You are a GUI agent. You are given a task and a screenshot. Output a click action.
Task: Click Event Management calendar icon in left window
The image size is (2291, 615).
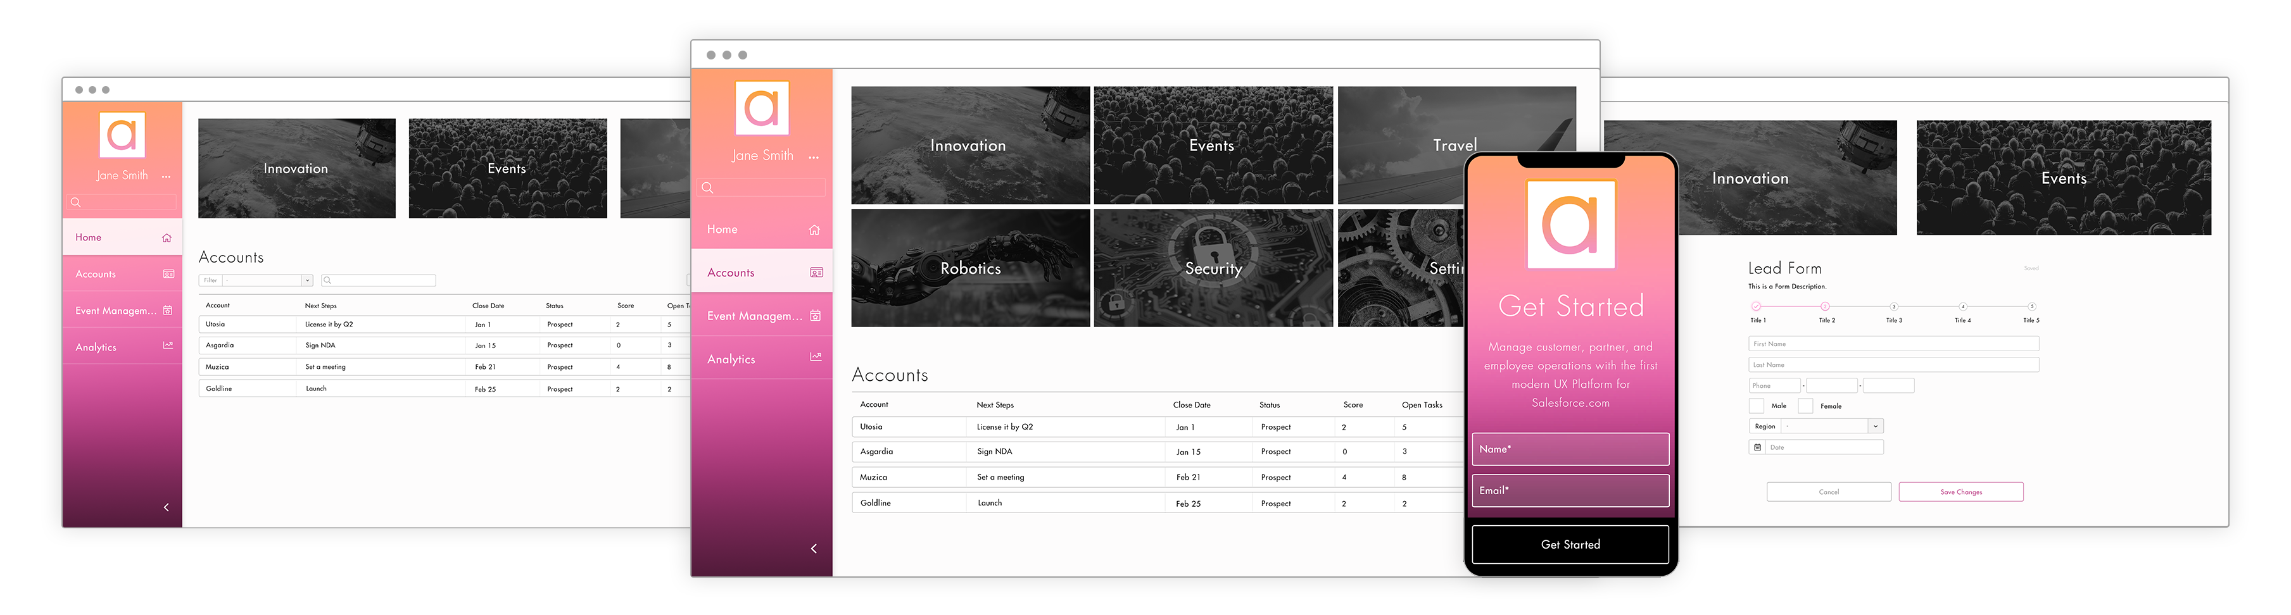click(168, 310)
